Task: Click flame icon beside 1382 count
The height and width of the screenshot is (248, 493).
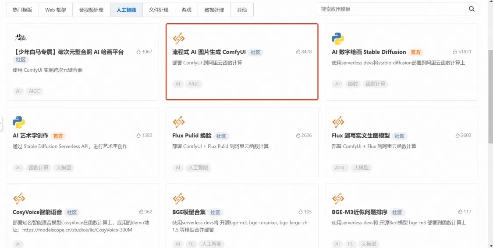Action: tap(138, 135)
